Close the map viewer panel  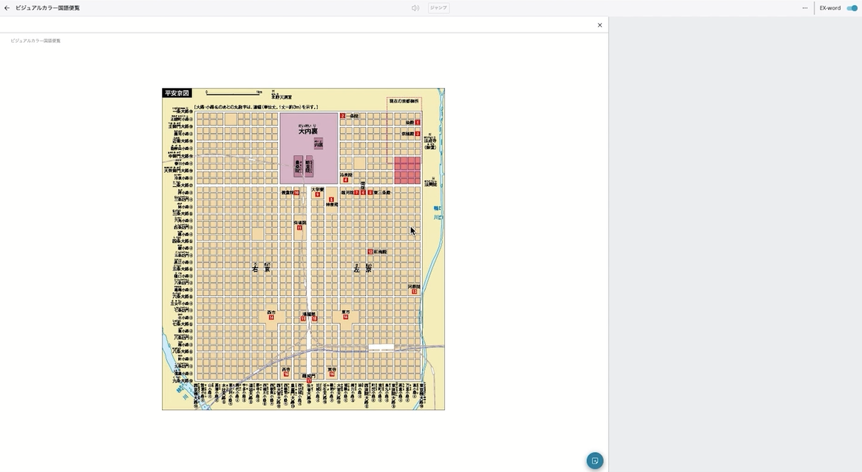coord(600,25)
